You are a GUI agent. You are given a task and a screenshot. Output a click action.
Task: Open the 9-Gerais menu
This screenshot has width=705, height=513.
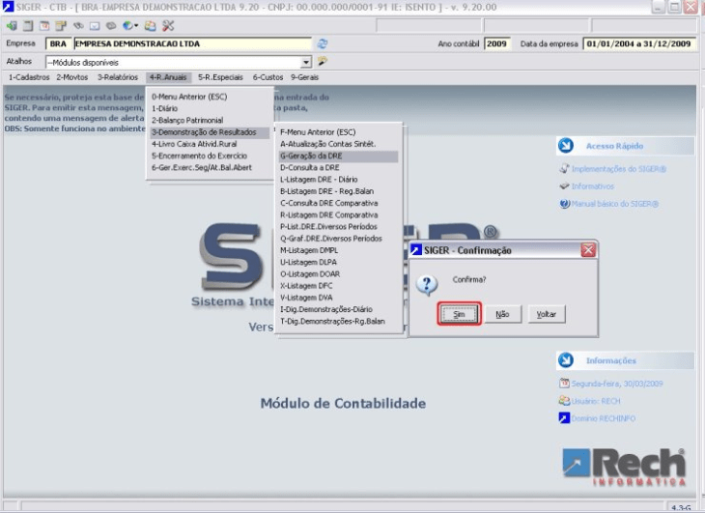click(x=304, y=77)
